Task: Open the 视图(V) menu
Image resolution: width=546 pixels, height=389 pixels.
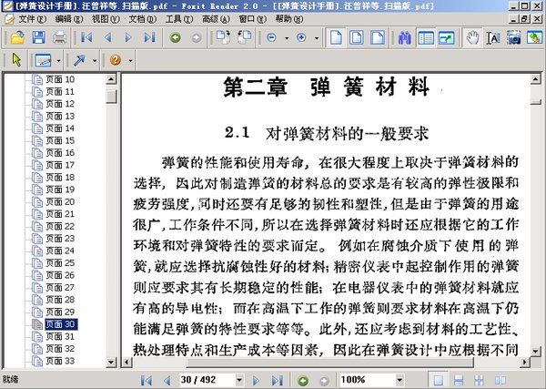Action: [106, 19]
